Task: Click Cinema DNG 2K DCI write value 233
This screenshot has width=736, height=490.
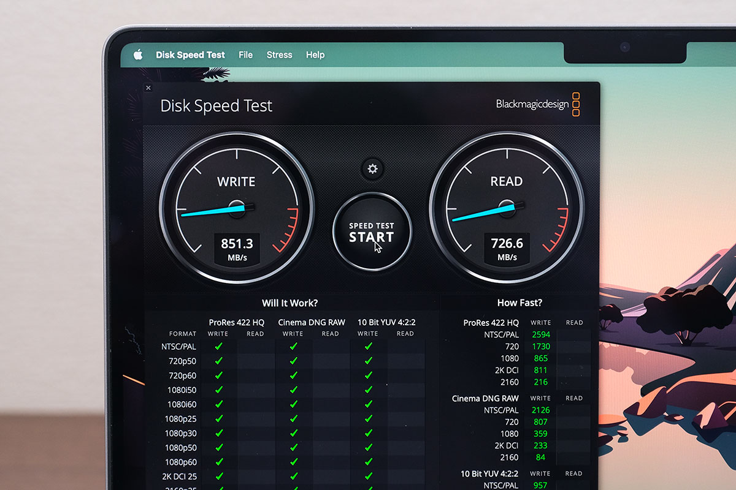Action: click(541, 445)
